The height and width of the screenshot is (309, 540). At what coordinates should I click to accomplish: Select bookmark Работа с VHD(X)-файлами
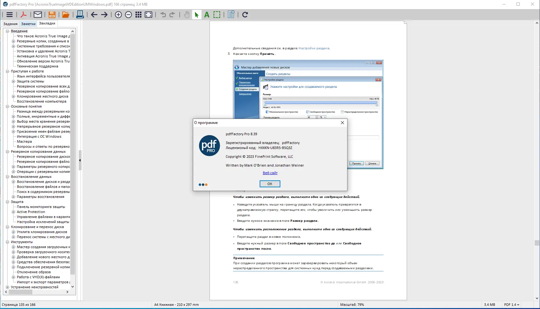[38, 277]
